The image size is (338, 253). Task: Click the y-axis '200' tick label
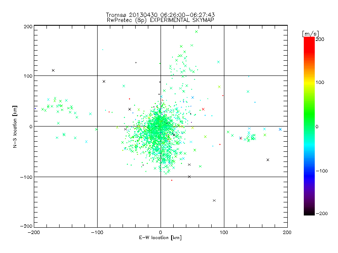(x=28, y=27)
